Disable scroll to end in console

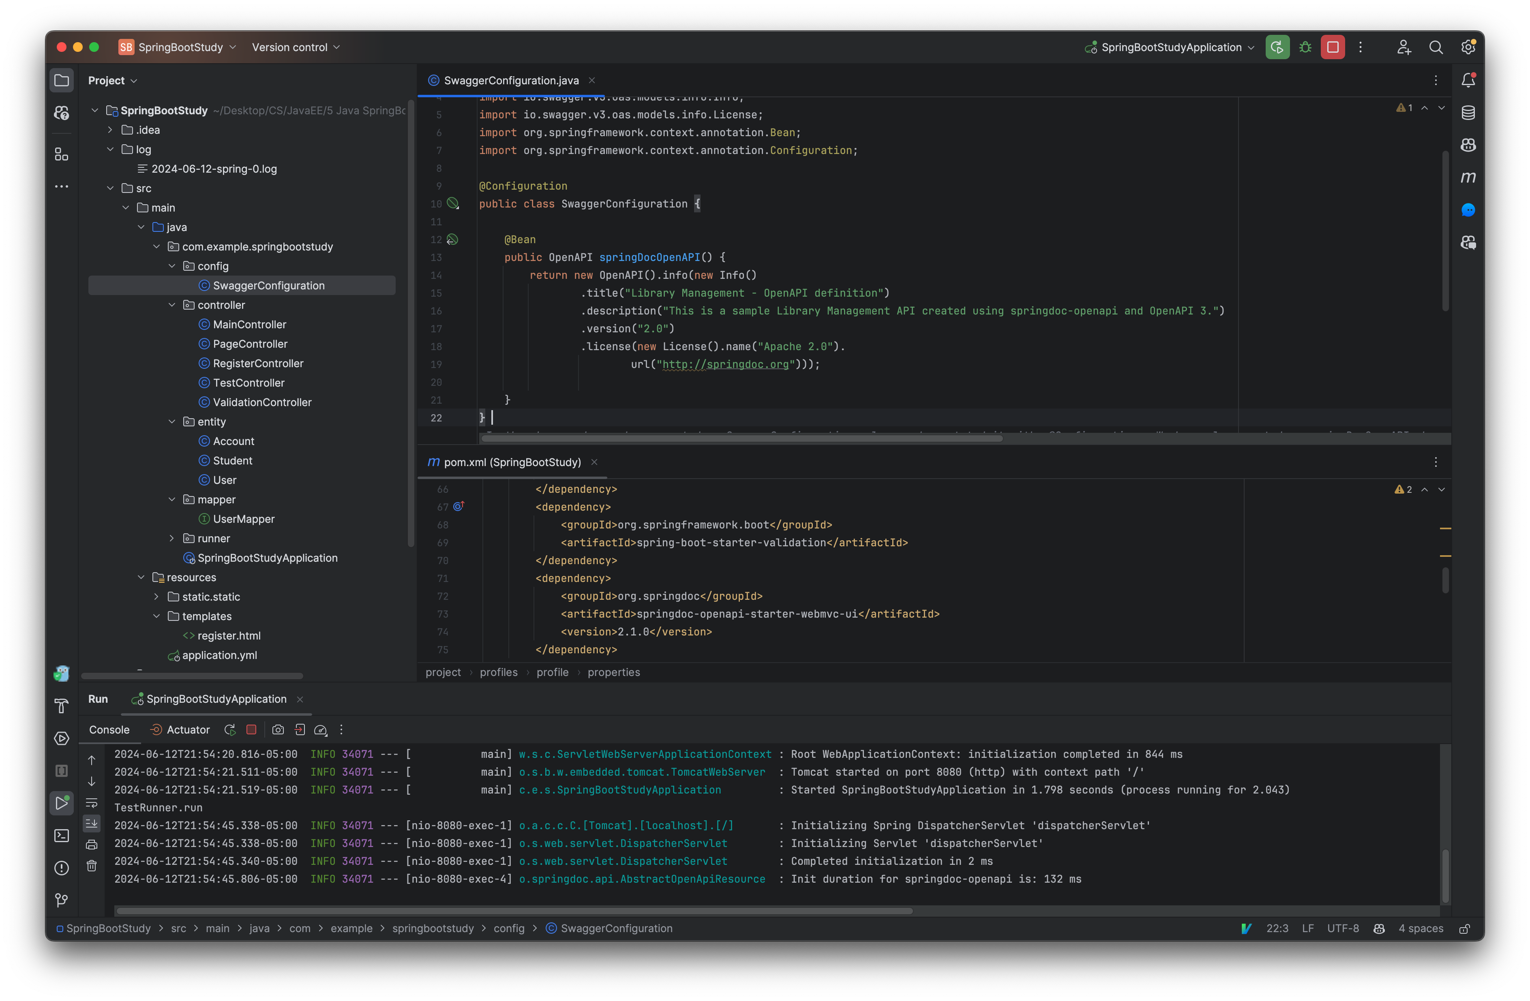pyautogui.click(x=92, y=823)
